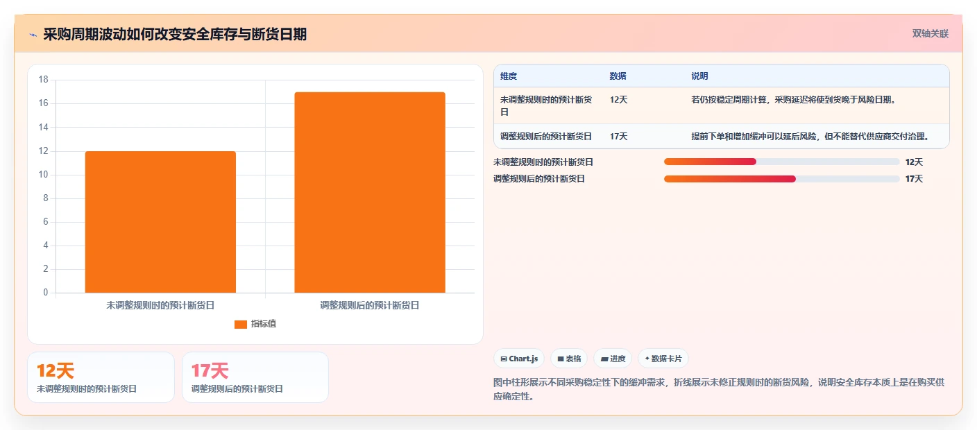The width and height of the screenshot is (977, 430).
Task: Click the 17天 value right of progress bar
Action: tap(914, 179)
